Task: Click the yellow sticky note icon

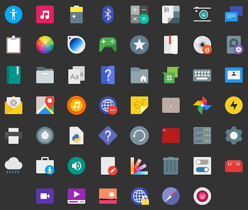Action: click(139, 105)
